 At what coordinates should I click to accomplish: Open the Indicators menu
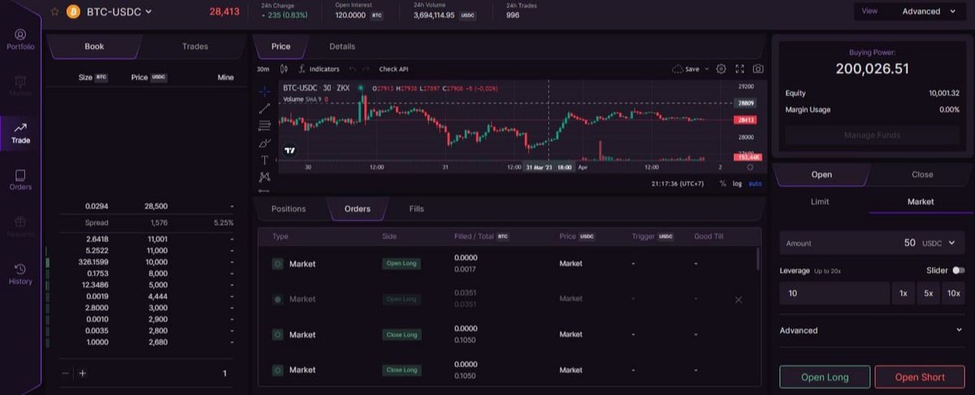click(318, 69)
